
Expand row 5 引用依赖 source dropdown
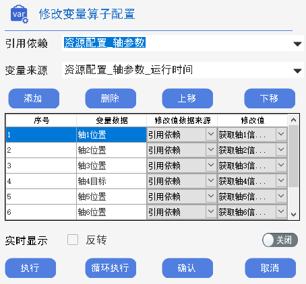pyautogui.click(x=211, y=196)
